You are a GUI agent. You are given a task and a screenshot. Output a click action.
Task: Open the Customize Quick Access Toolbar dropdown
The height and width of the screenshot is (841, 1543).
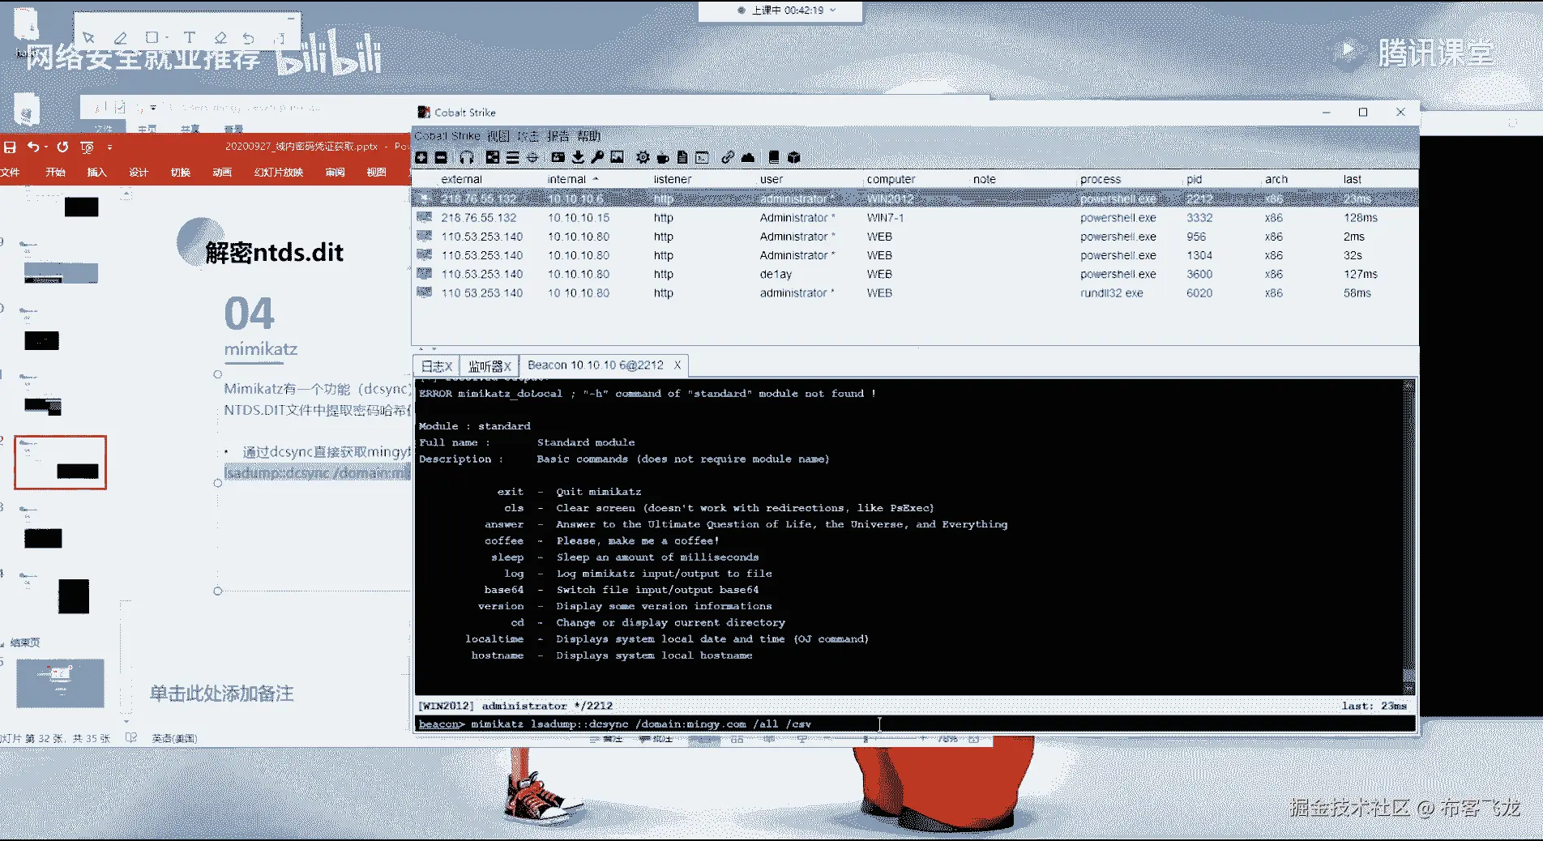coord(109,147)
